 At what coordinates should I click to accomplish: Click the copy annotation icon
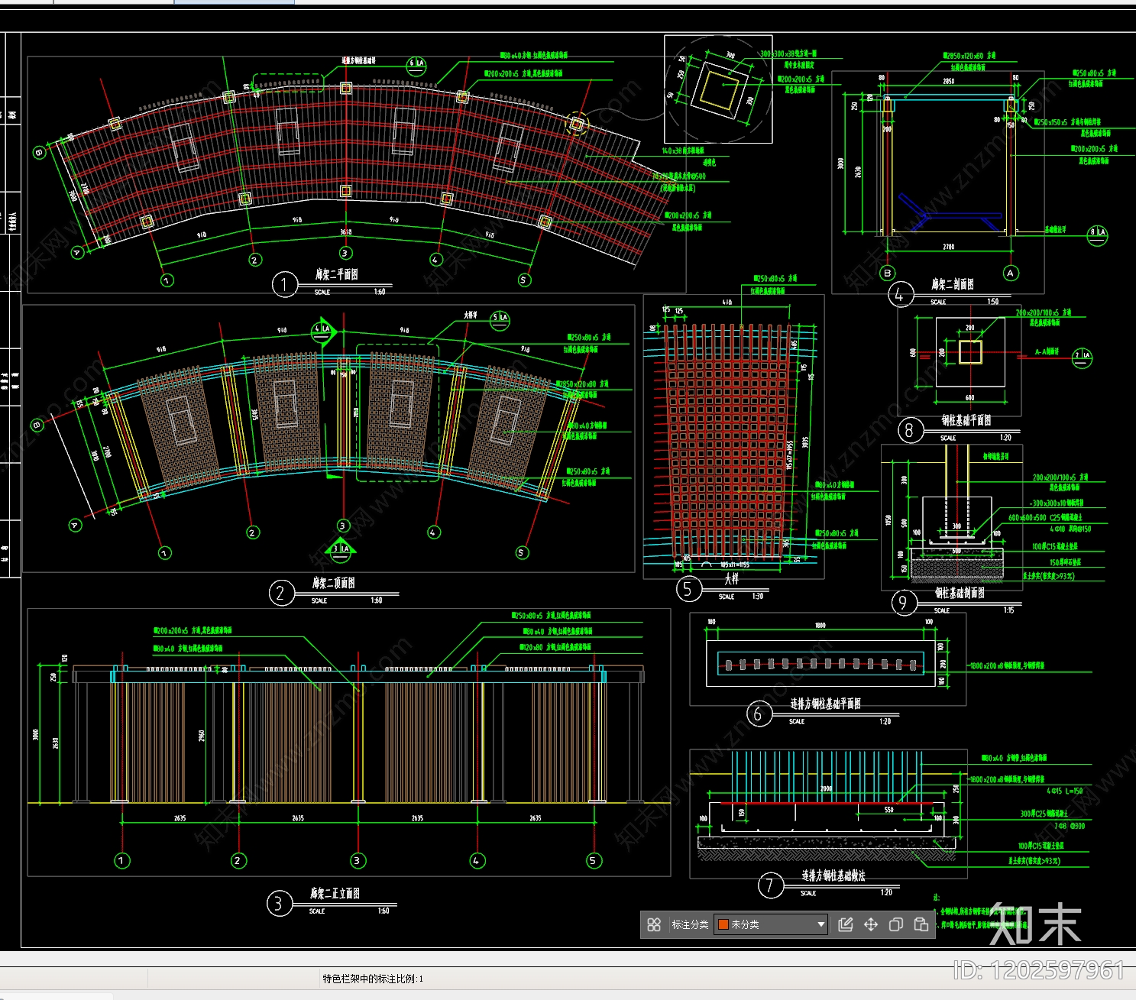[x=896, y=924]
